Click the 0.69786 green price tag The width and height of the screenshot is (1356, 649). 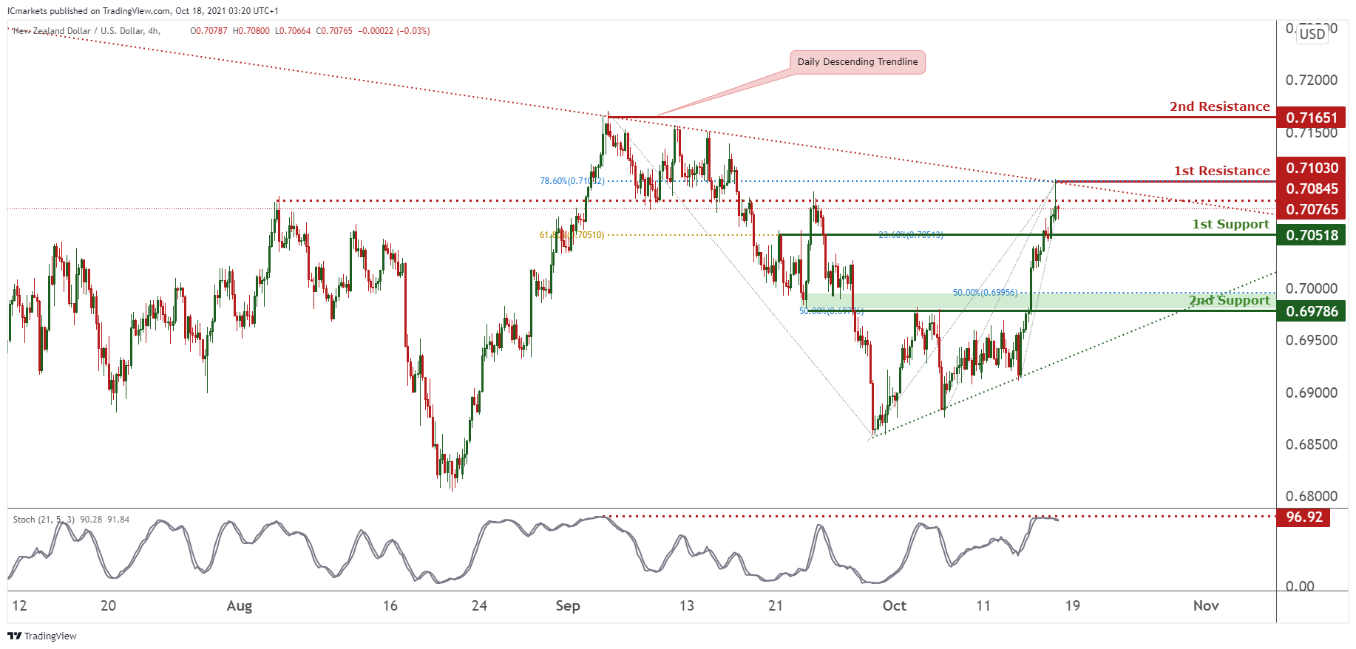(x=1311, y=311)
